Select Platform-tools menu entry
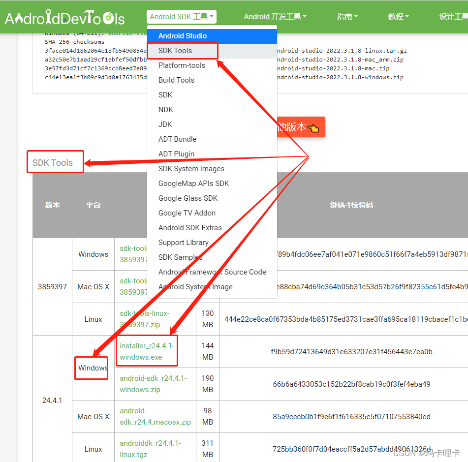 tap(212, 65)
